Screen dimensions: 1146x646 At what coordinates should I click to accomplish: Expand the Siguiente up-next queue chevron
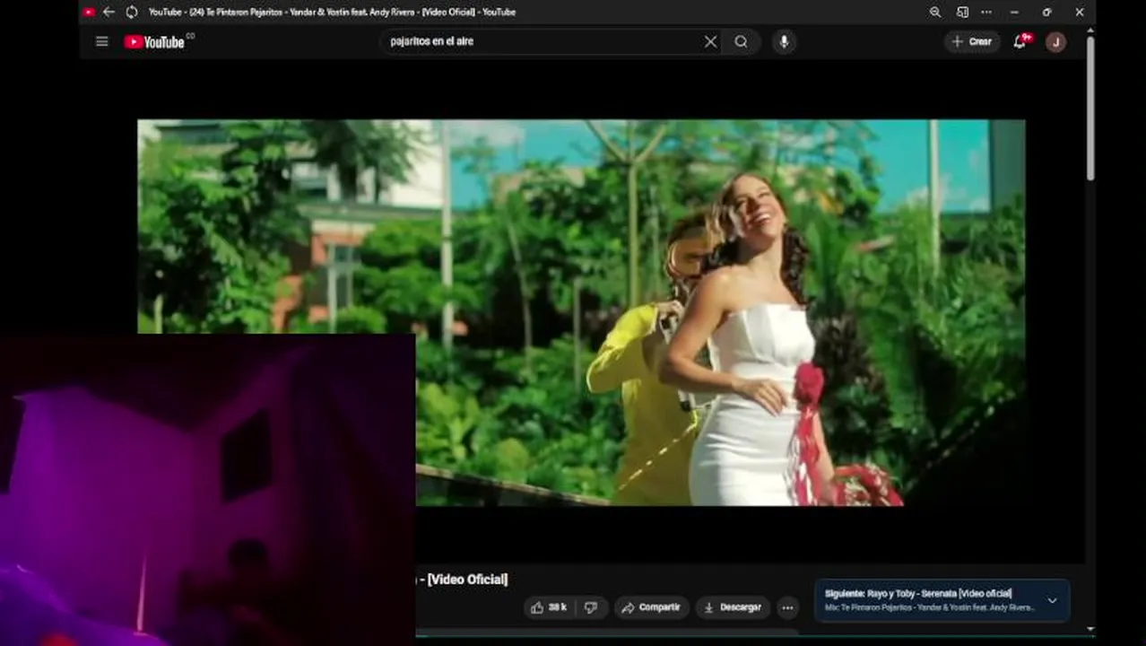coord(1052,600)
